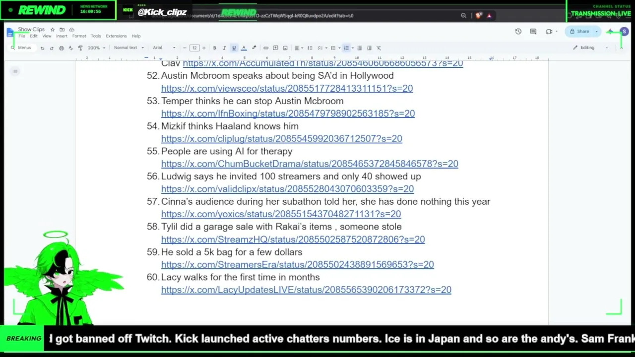Toggle underline formatting
Image resolution: width=635 pixels, height=357 pixels.
[234, 48]
